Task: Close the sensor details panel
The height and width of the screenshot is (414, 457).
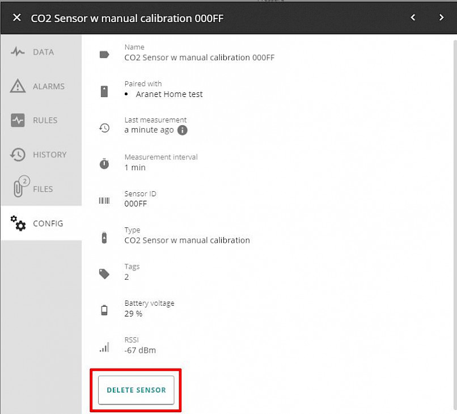Action: 17,18
